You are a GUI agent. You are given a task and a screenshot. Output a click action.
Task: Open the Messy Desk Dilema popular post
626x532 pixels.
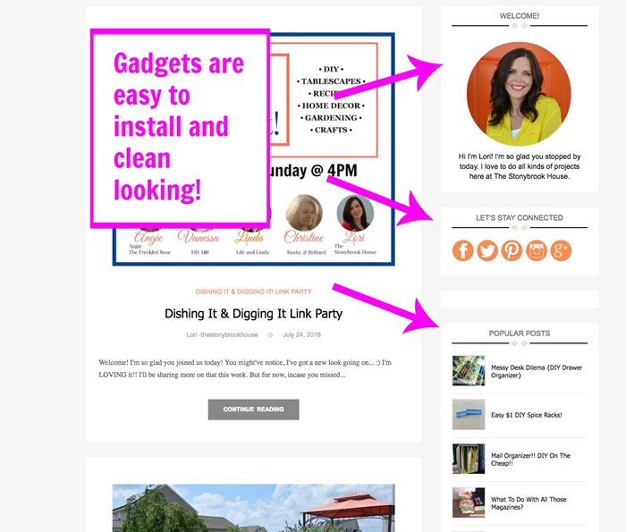pyautogui.click(x=537, y=371)
